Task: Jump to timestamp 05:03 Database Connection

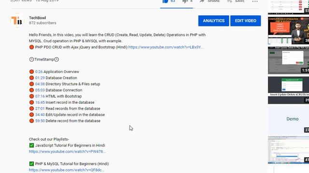Action: point(40,90)
